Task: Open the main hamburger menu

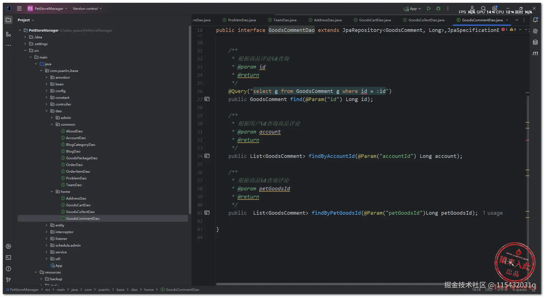Action: click(19, 8)
